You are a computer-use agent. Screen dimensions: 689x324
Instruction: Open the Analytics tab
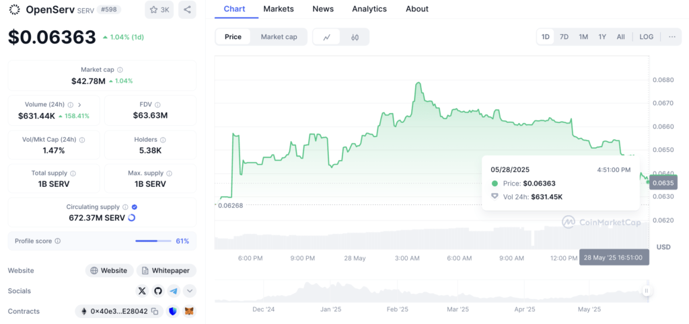coord(369,9)
